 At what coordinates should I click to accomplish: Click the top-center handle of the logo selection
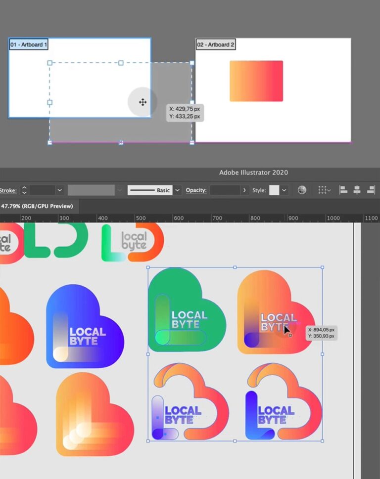click(x=235, y=267)
